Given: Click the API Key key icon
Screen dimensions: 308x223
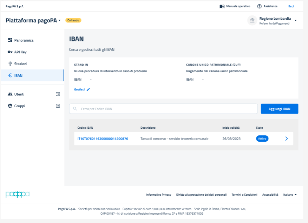Looking at the screenshot, I should click(10, 52).
